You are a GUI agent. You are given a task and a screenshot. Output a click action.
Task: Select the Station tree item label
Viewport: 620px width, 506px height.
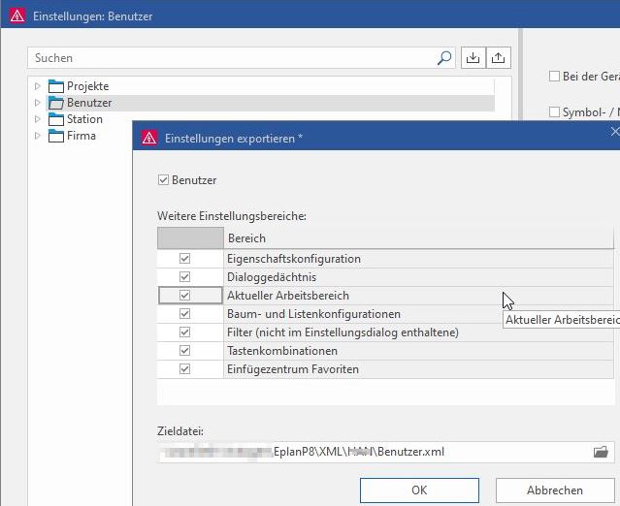(x=84, y=119)
